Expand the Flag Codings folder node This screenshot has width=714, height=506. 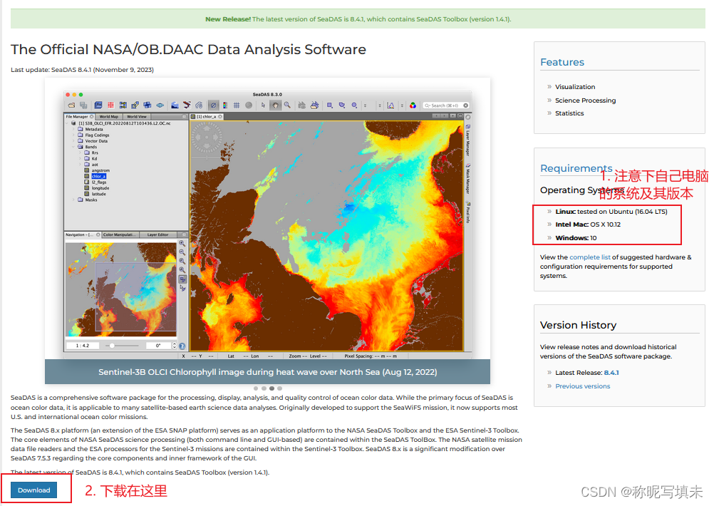click(x=73, y=135)
